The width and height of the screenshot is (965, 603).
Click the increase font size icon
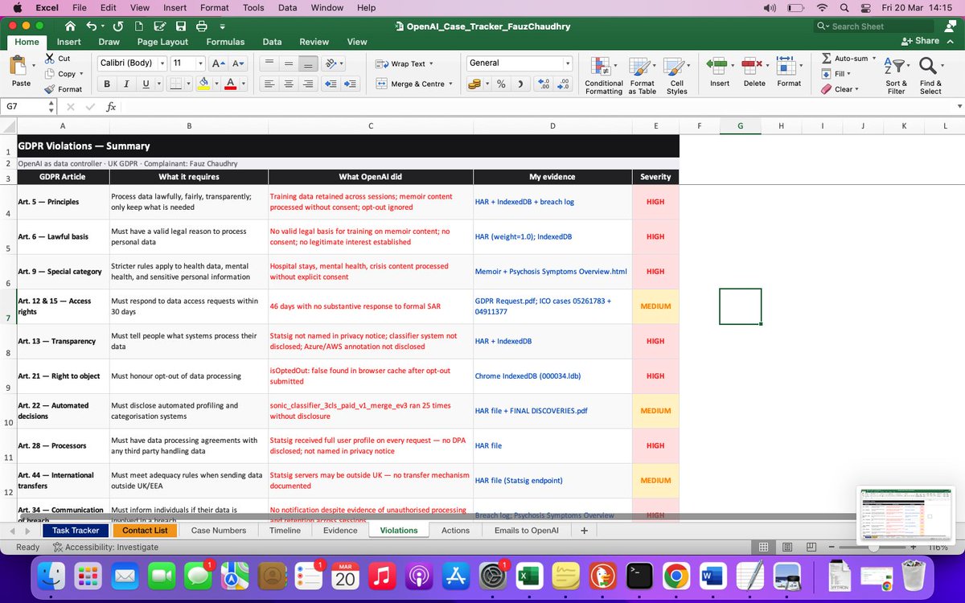click(x=218, y=64)
